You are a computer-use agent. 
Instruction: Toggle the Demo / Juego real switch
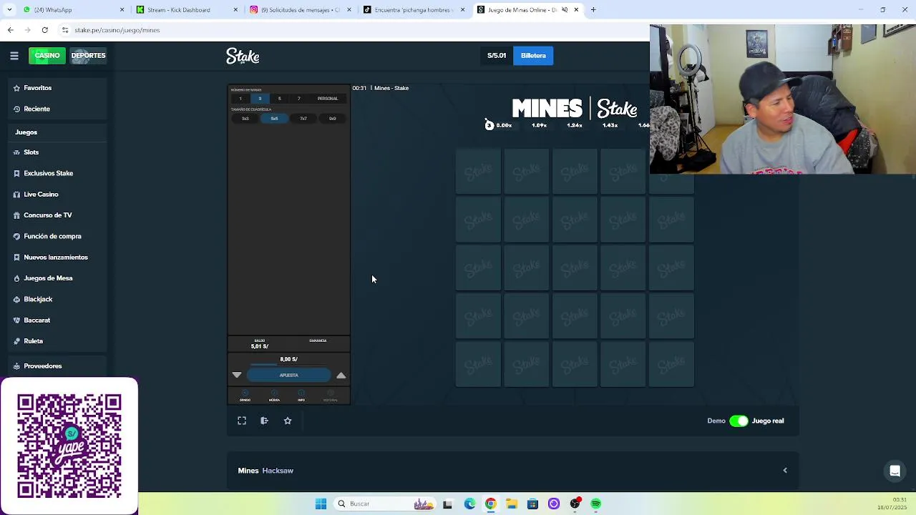click(739, 421)
